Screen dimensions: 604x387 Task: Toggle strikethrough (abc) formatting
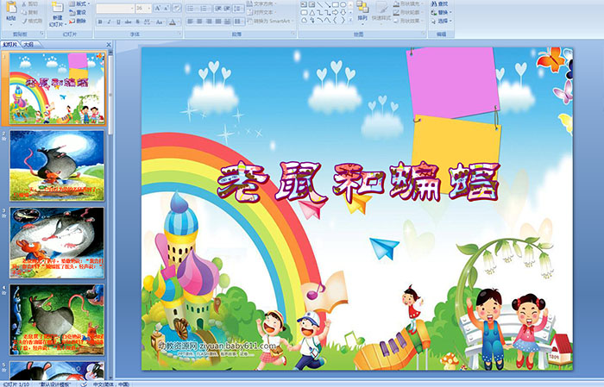point(128,22)
